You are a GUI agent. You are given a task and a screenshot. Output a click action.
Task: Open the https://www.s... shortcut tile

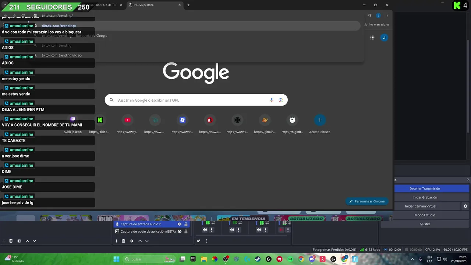(x=237, y=124)
